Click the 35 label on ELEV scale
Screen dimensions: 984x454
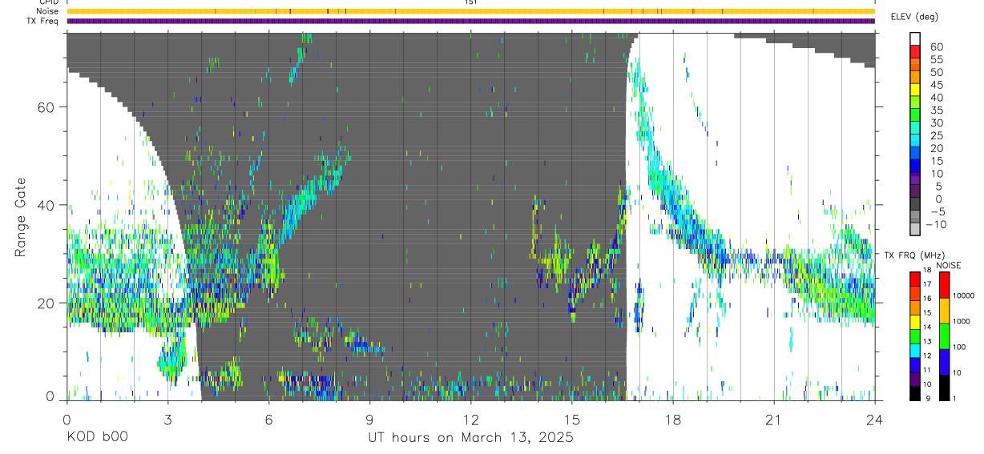(x=935, y=110)
